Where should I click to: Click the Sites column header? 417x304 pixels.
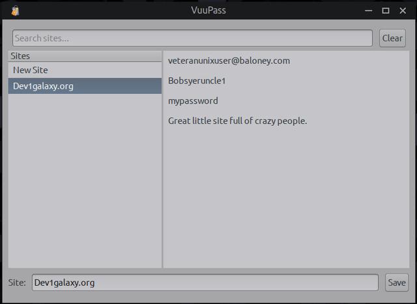point(85,56)
